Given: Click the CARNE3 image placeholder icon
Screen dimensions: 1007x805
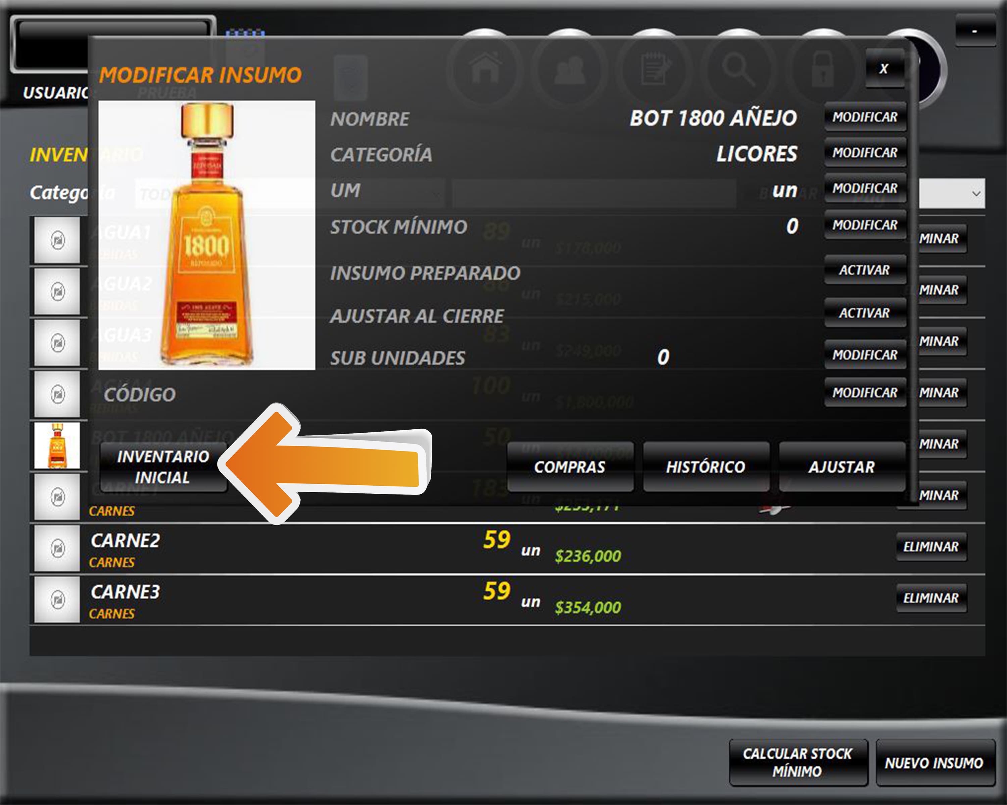Looking at the screenshot, I should [x=57, y=599].
